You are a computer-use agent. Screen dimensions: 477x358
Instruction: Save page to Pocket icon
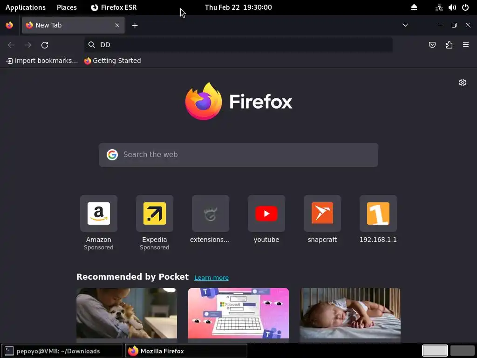[432, 45]
